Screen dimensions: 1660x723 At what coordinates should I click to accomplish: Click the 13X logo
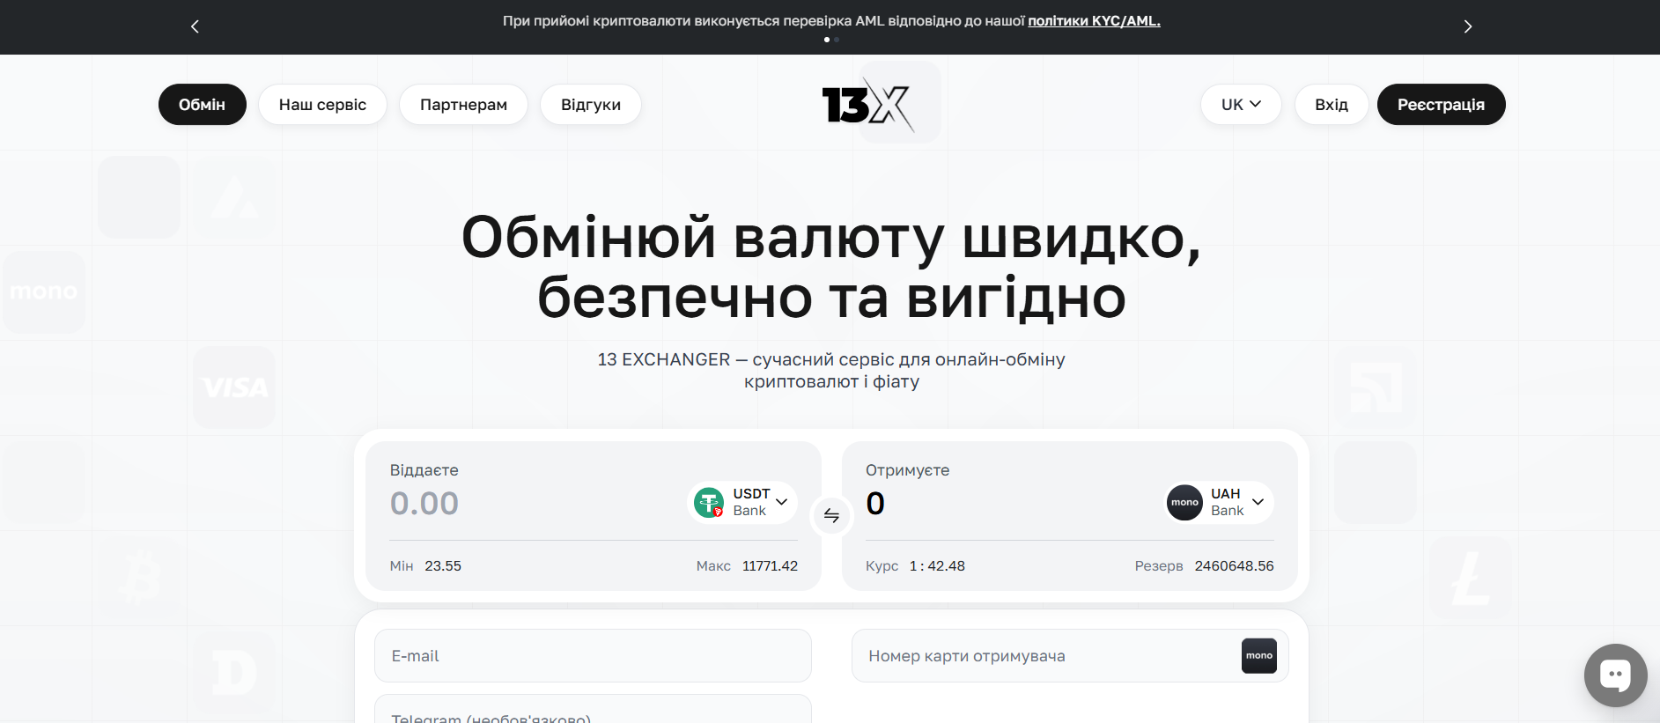pyautogui.click(x=867, y=105)
